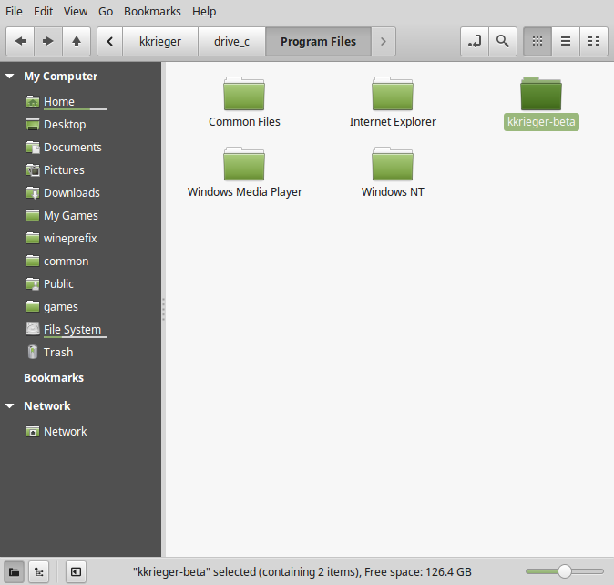Open the Help menu
The width and height of the screenshot is (614, 585).
(x=204, y=11)
